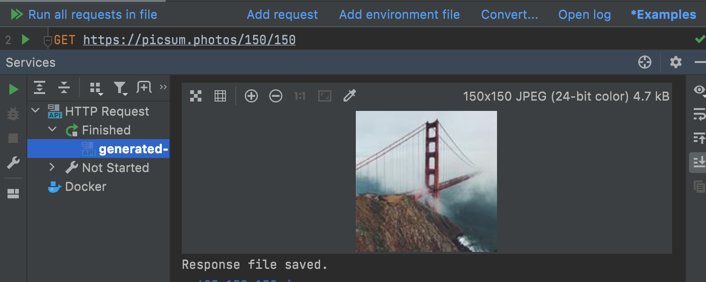Screen dimensions: 706x282
Task: Collapse the HTTP Request tree node
Action: tap(35, 111)
